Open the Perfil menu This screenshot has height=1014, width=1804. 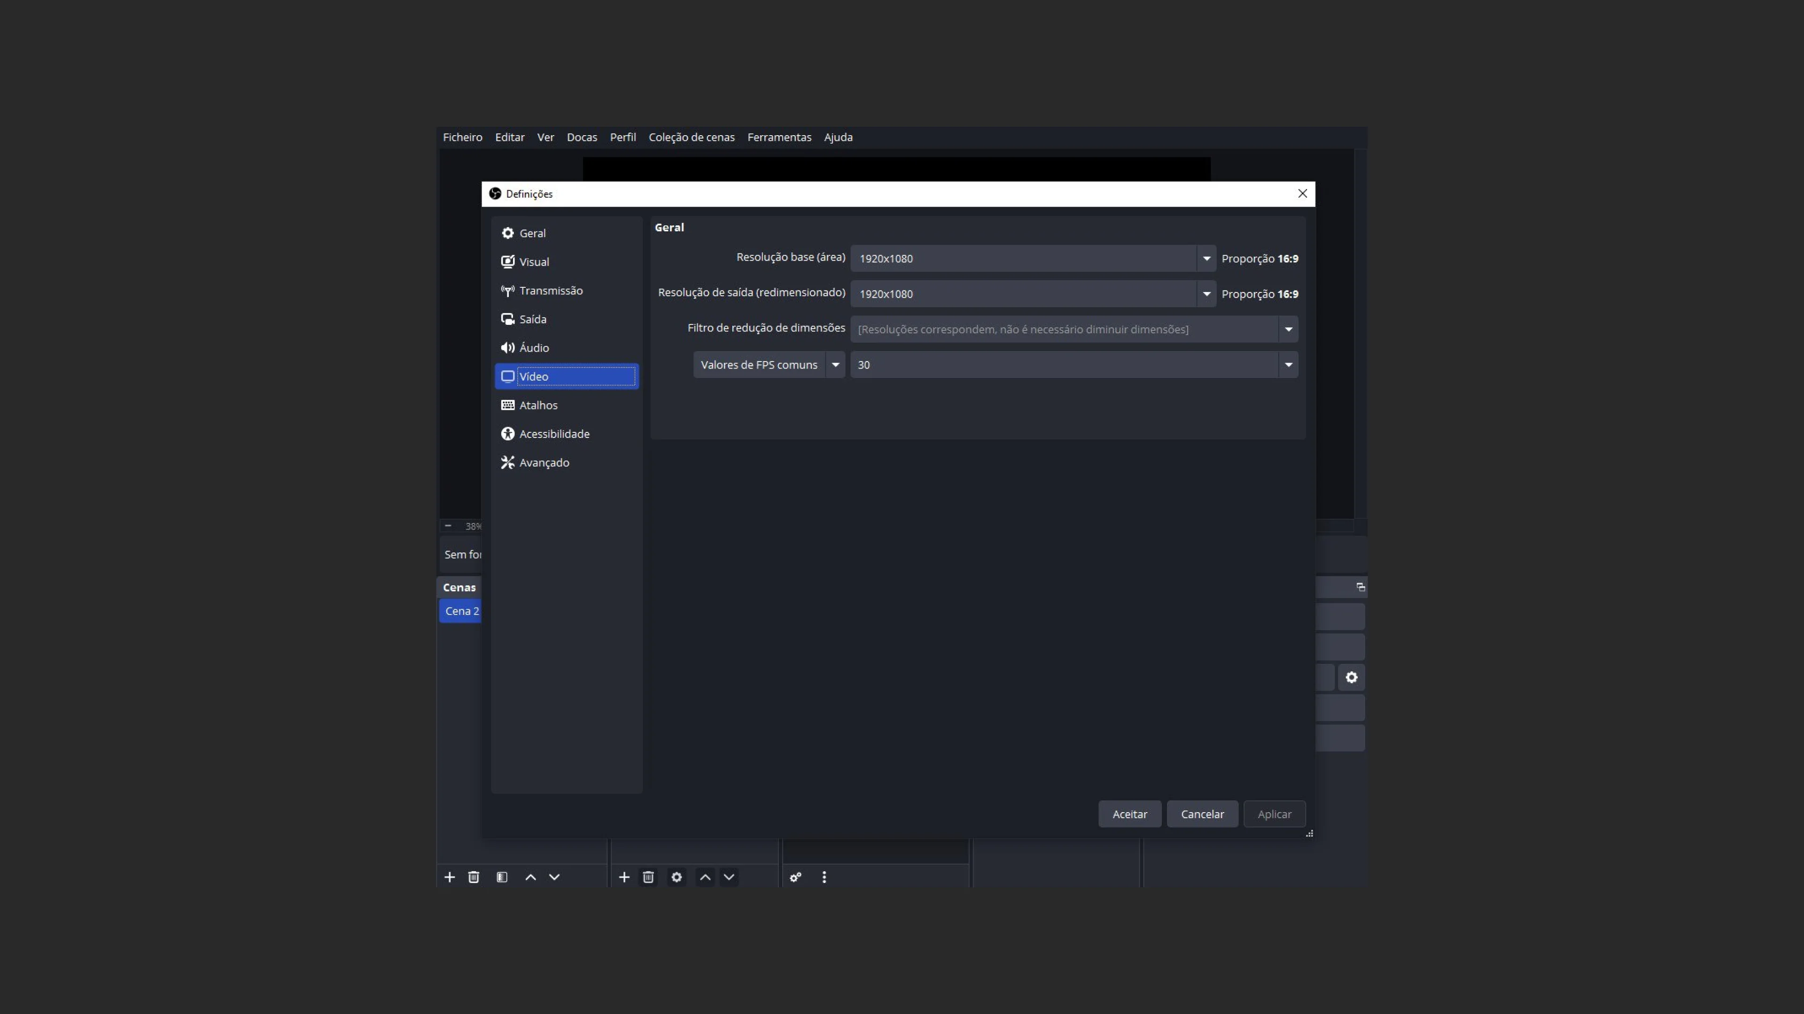[x=622, y=137]
